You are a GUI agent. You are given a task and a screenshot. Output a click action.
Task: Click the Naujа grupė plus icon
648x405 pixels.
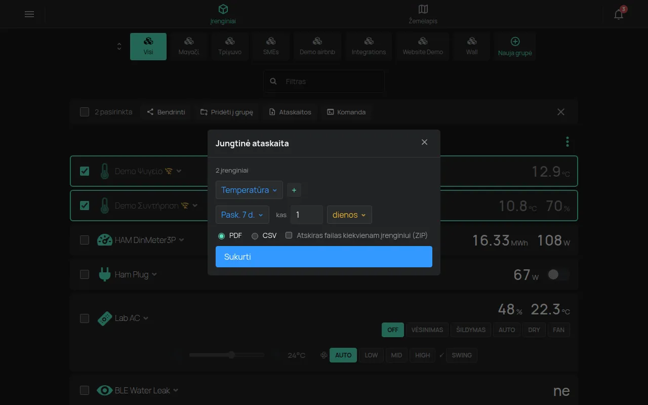pos(515,42)
